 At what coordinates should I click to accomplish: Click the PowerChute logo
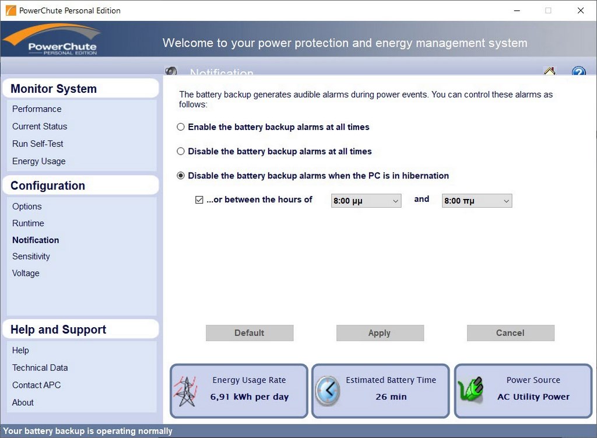[x=53, y=39]
